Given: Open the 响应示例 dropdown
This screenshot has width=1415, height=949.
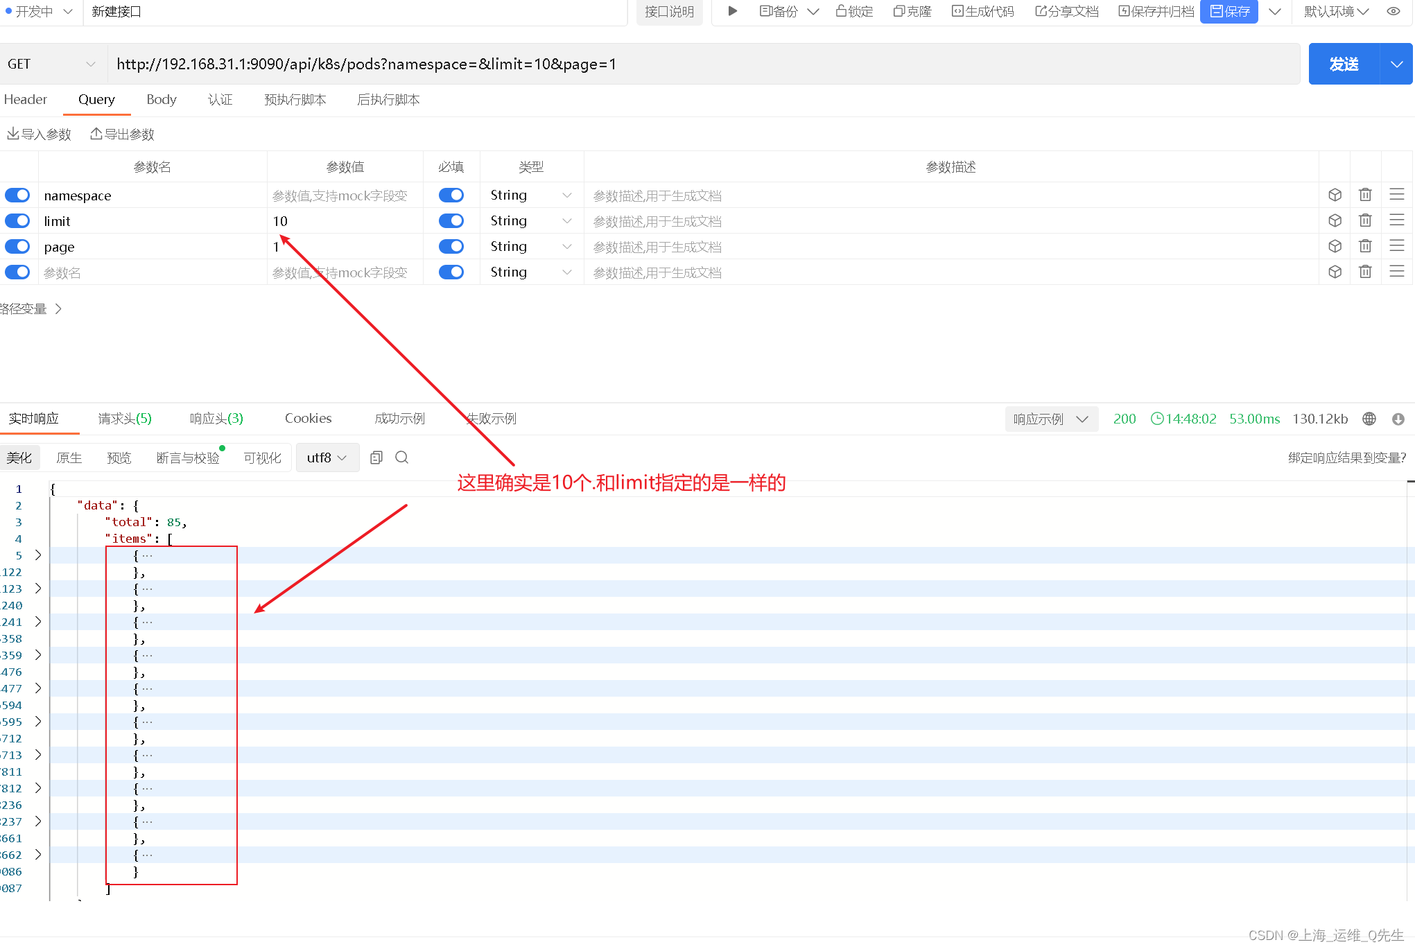Looking at the screenshot, I should pyautogui.click(x=1051, y=419).
